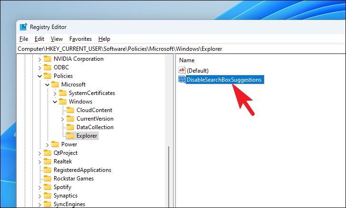346x208 pixels.
Task: Collapse the Microsoft key under Policies
Action: [47, 85]
